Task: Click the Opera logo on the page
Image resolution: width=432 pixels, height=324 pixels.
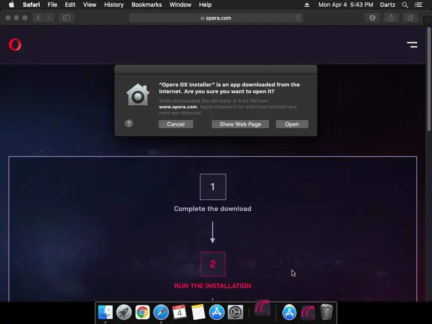Action: [x=15, y=45]
